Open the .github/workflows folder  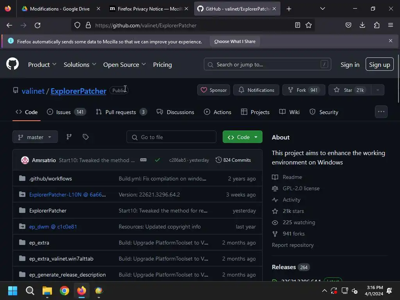(x=50, y=179)
